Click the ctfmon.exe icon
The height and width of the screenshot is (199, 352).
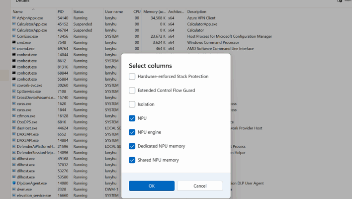pos(14,116)
